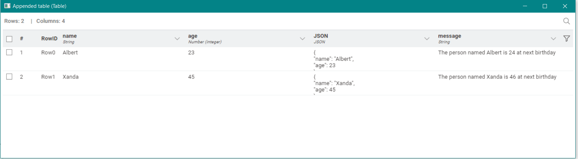Image resolution: width=578 pixels, height=159 pixels.
Task: Check the checkbox for row 1
Action: 9,52
